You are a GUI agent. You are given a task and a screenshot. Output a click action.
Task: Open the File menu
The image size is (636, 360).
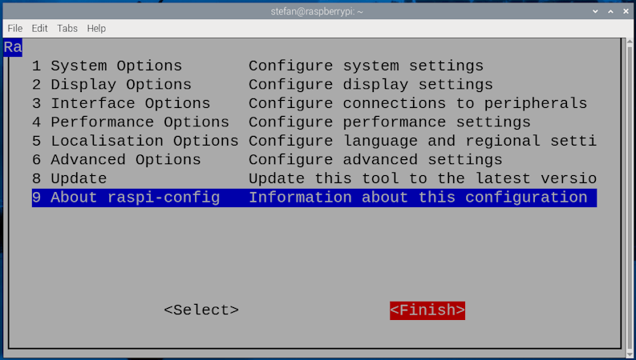click(15, 28)
